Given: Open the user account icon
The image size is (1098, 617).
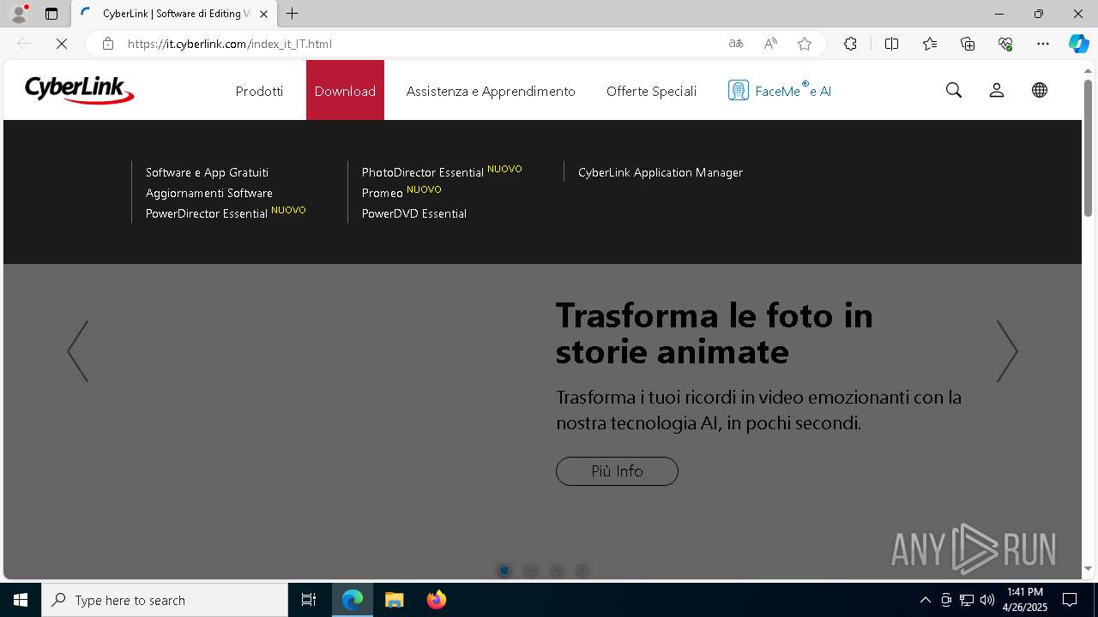Looking at the screenshot, I should point(997,90).
